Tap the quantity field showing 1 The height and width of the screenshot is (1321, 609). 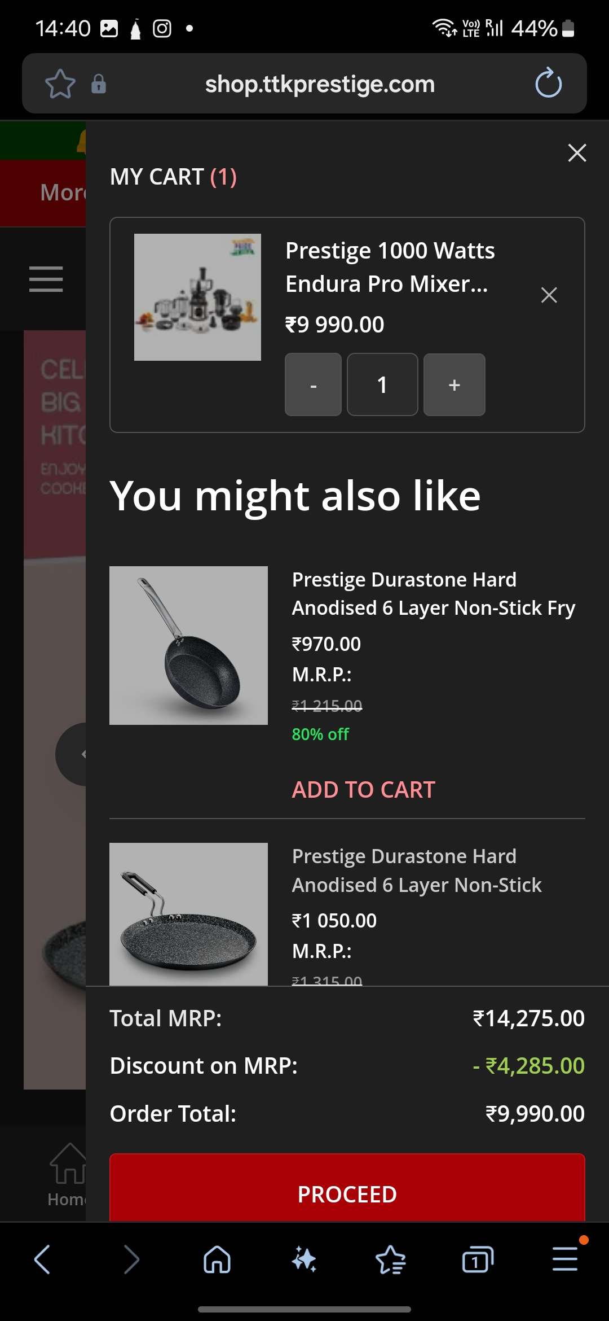coord(382,385)
